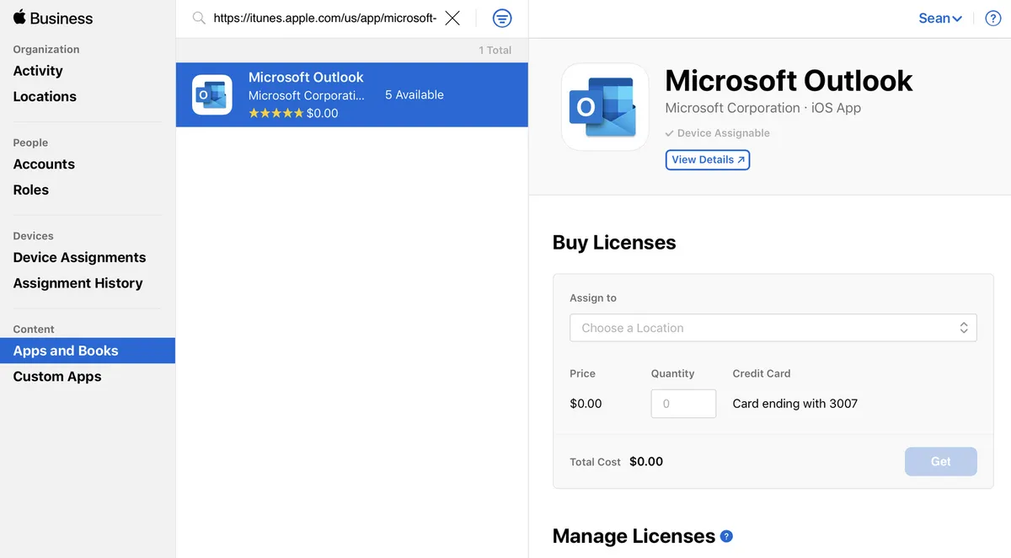Click the Manage Licenses help icon

click(726, 535)
